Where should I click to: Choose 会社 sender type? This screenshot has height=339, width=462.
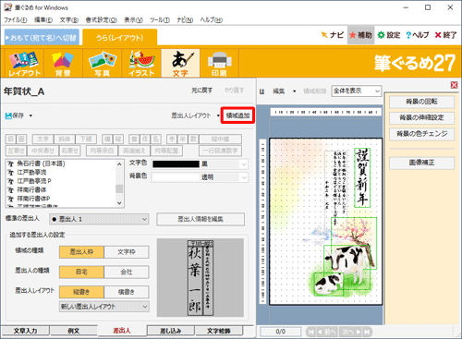[127, 272]
